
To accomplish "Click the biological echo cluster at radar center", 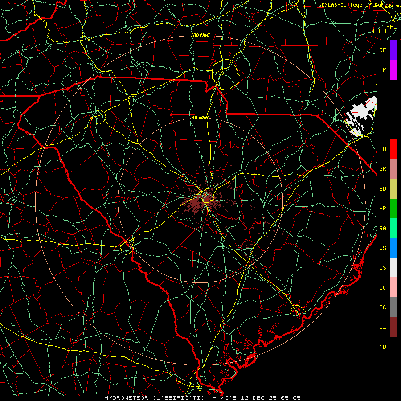I will (x=202, y=201).
